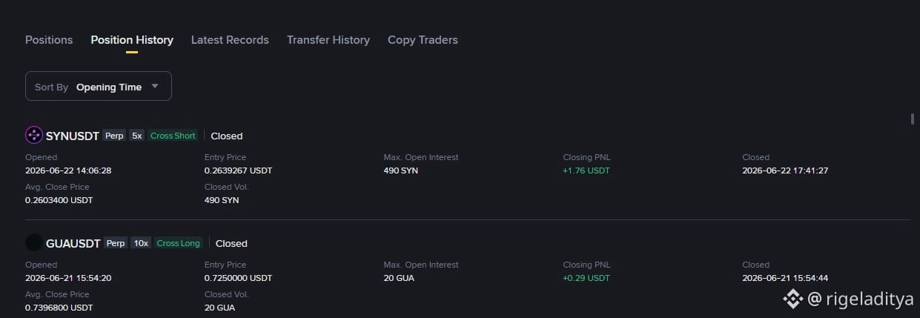The image size is (920, 318).
Task: Click the Binance logo watermark icon
Action: tap(793, 299)
